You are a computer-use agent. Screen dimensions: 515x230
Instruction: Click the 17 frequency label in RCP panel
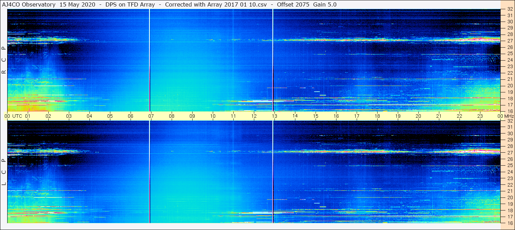pos(510,105)
